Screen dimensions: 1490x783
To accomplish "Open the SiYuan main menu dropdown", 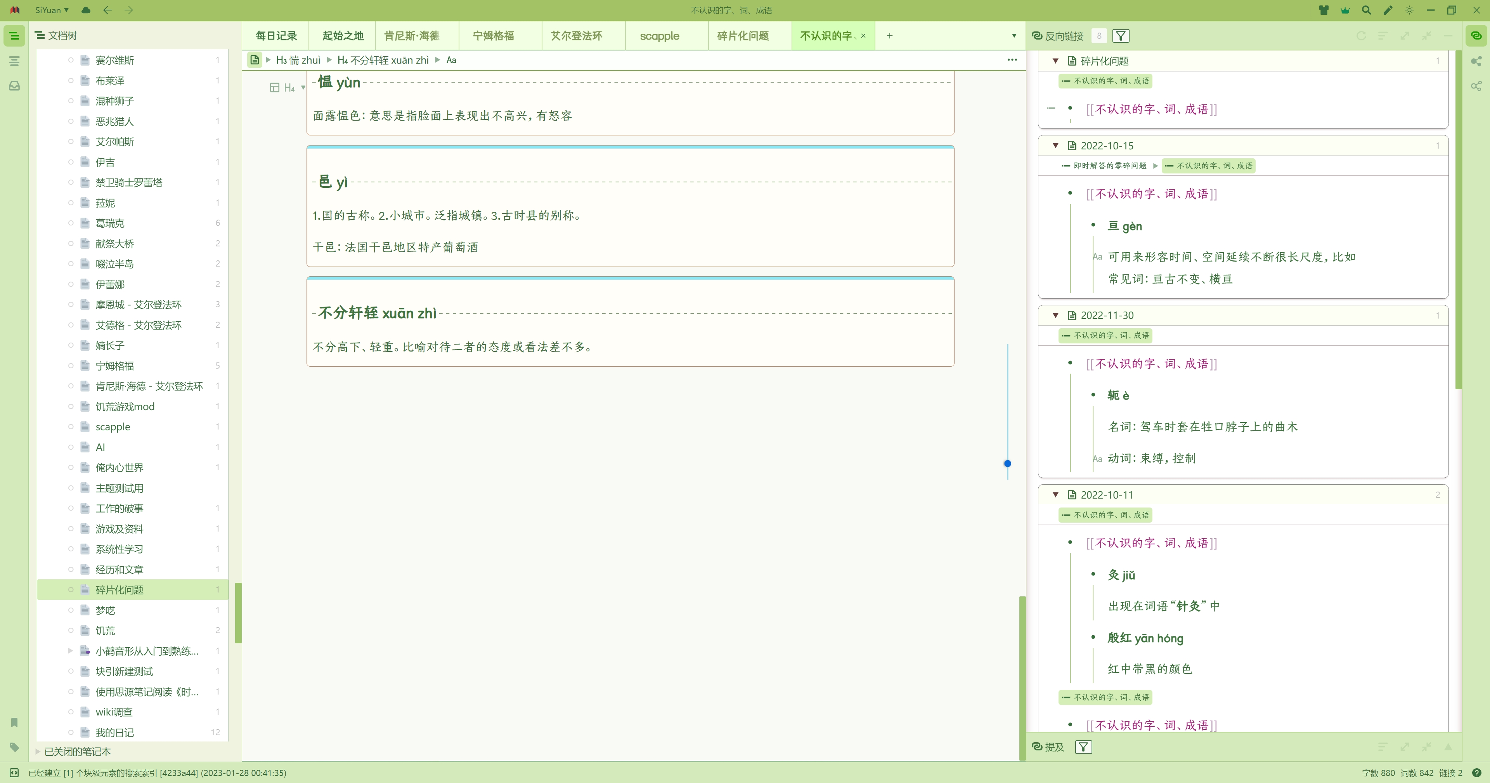I will click(x=51, y=10).
